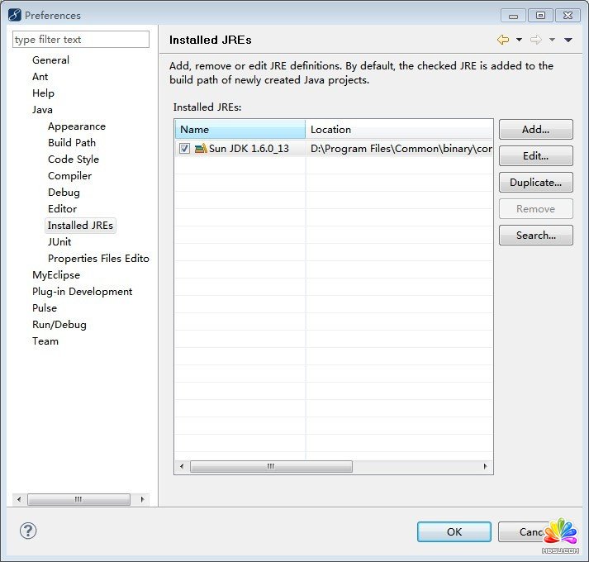Go to Build Path settings
Image resolution: width=589 pixels, height=562 pixels.
[72, 143]
